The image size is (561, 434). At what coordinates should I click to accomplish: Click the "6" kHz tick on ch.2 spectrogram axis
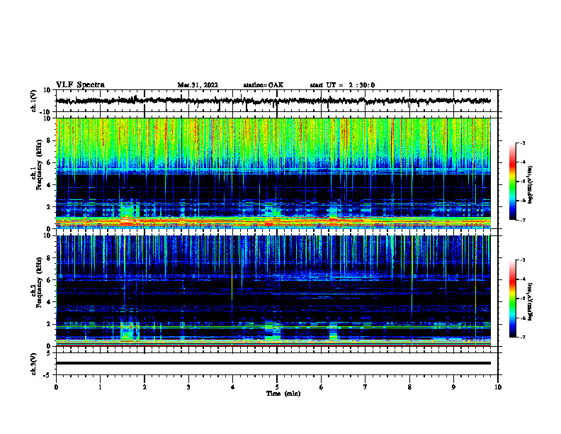pos(49,280)
